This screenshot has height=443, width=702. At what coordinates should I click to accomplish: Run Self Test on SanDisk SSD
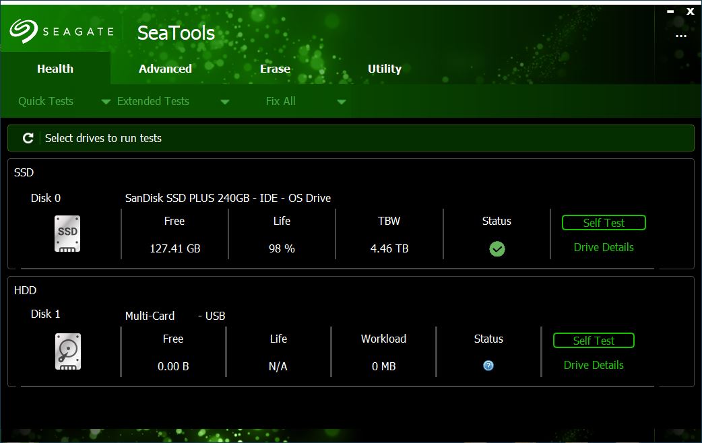click(604, 223)
